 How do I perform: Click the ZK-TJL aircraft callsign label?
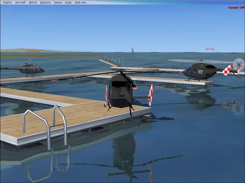[210, 49]
